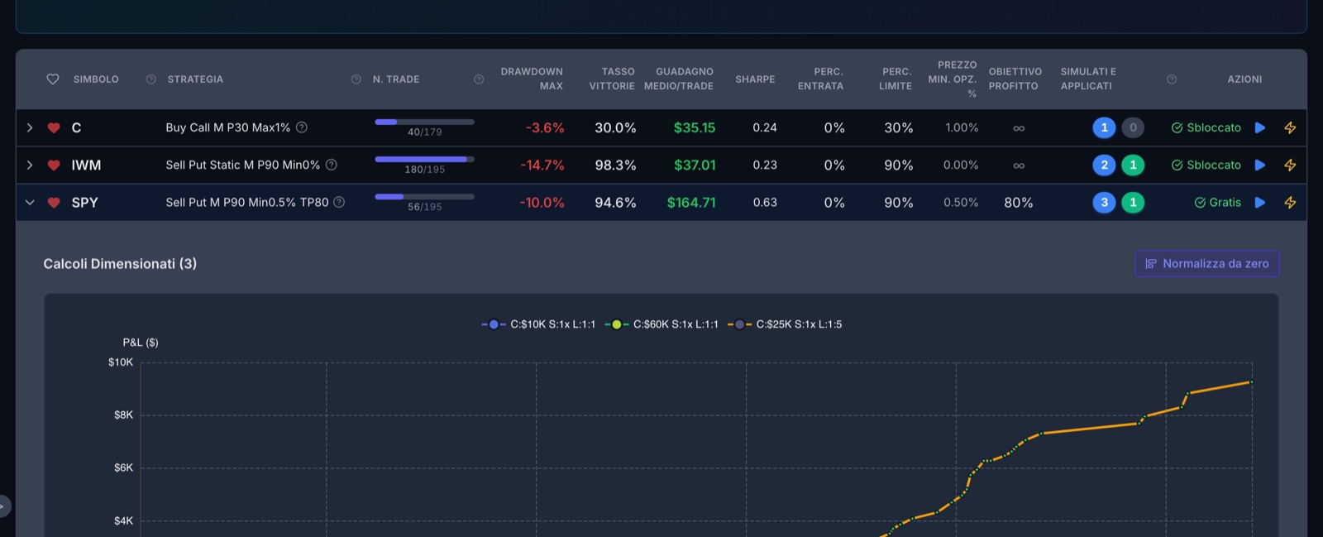Toggle legend series C:$10K S:1x L:1:1
The image size is (1323, 537).
point(538,324)
